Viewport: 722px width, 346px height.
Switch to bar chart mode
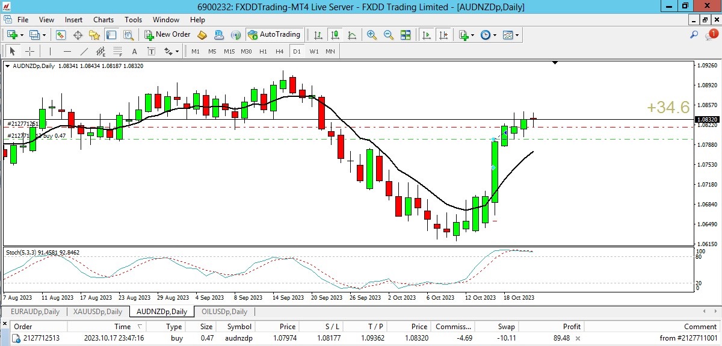tap(318, 35)
